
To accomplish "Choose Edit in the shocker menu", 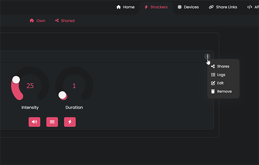I will point(220,83).
